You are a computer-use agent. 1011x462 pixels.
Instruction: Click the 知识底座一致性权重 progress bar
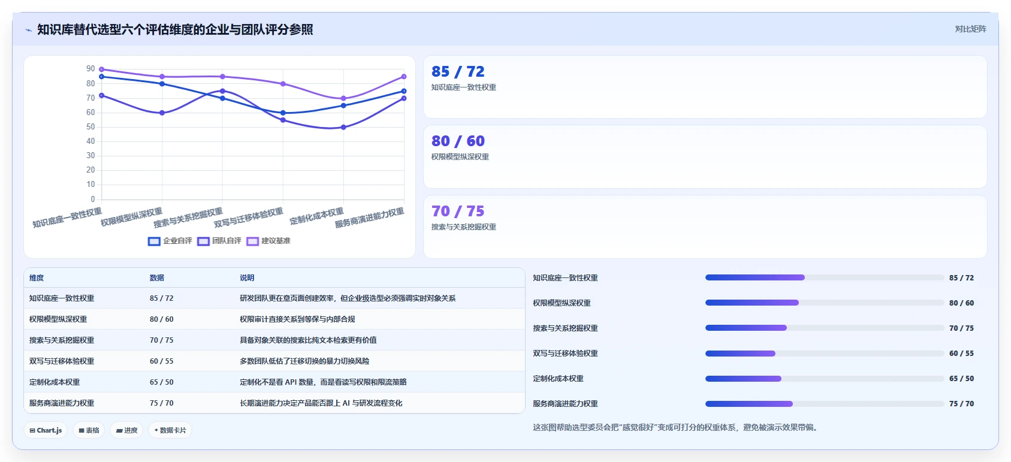pos(824,277)
